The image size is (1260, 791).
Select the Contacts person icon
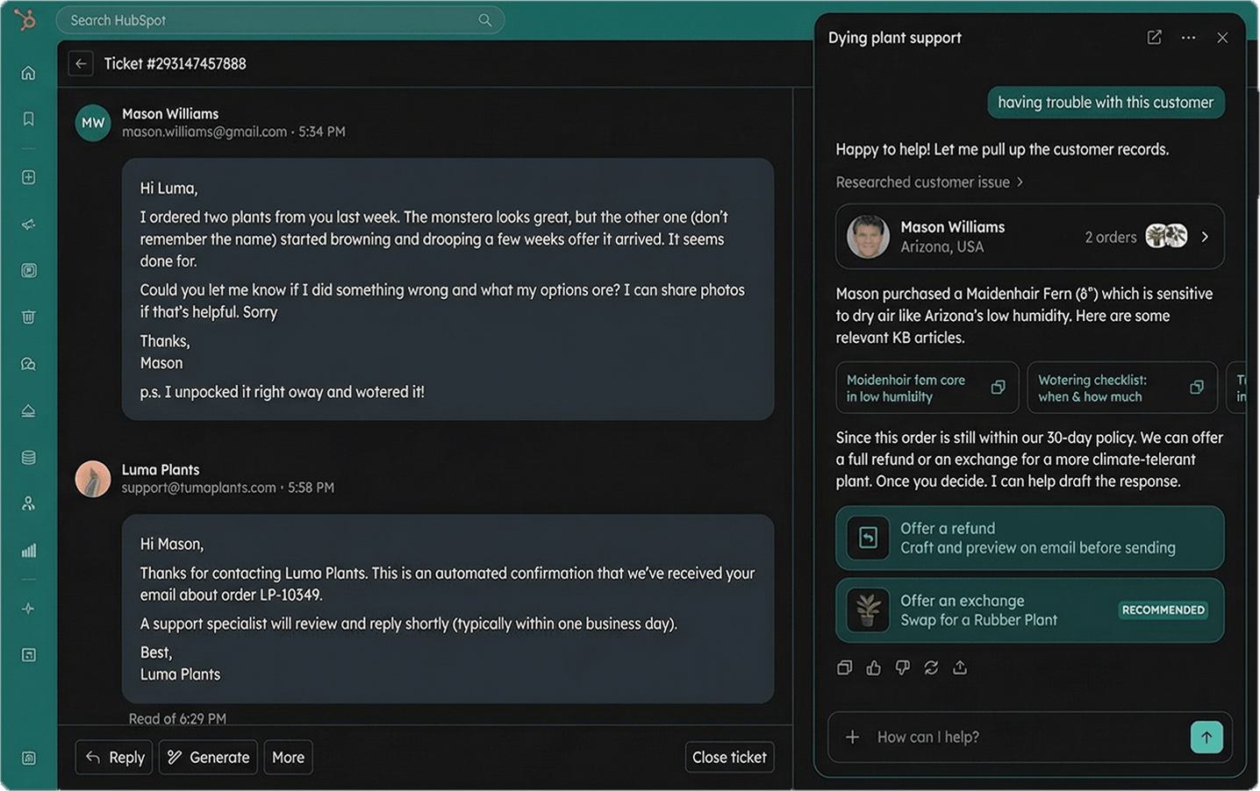(27, 502)
